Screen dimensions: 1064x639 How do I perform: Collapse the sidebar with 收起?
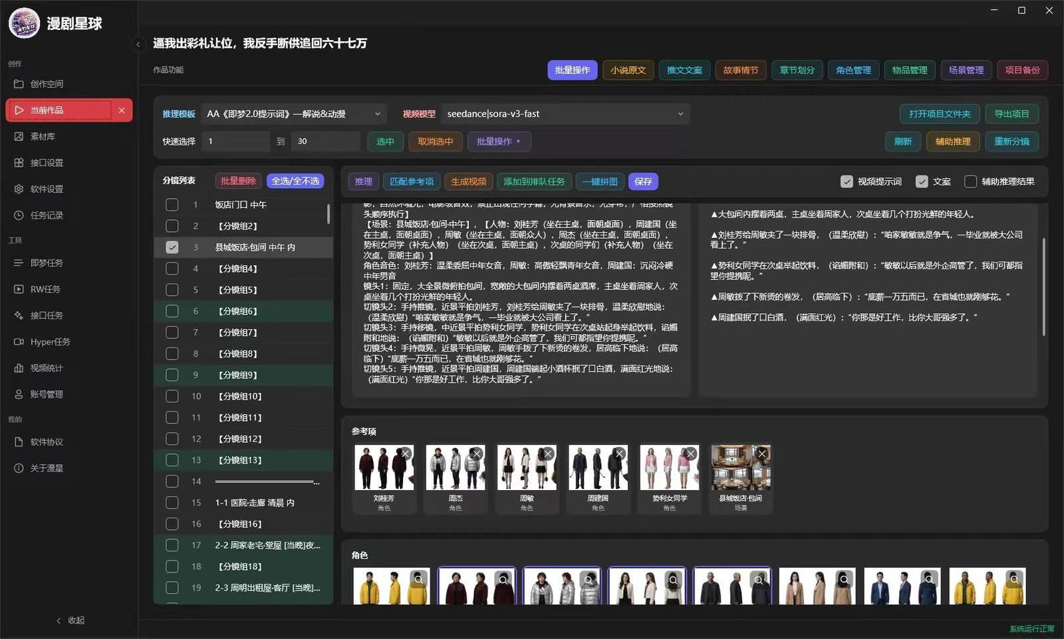pos(70,620)
